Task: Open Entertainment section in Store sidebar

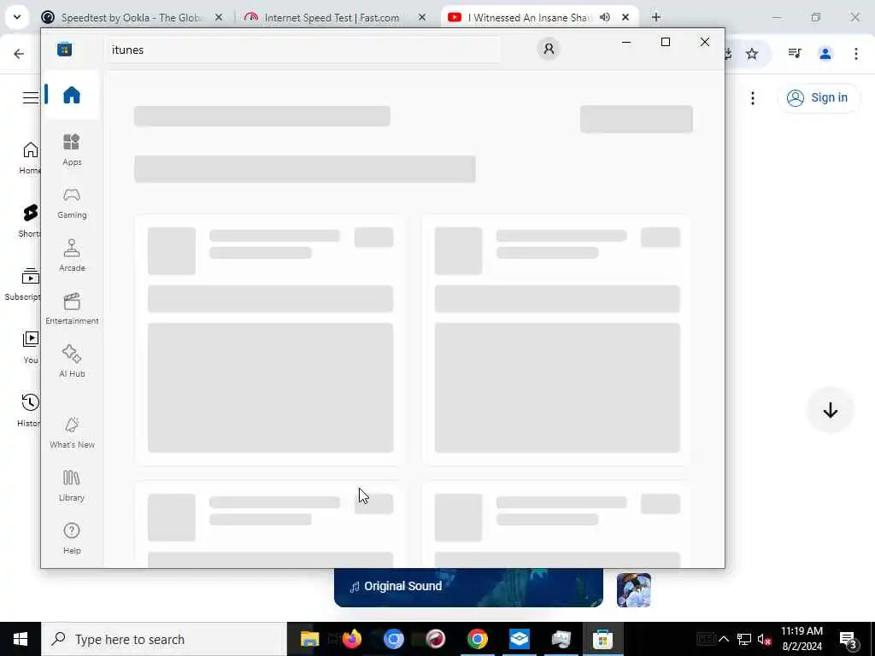Action: click(72, 308)
